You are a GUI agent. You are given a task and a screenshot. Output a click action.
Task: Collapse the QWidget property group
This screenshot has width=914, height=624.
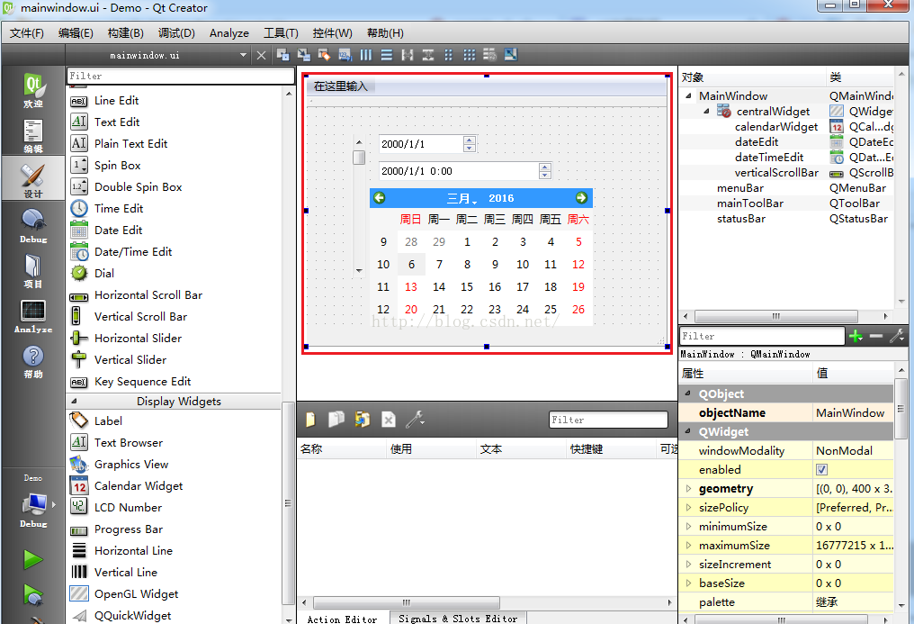tap(688, 431)
